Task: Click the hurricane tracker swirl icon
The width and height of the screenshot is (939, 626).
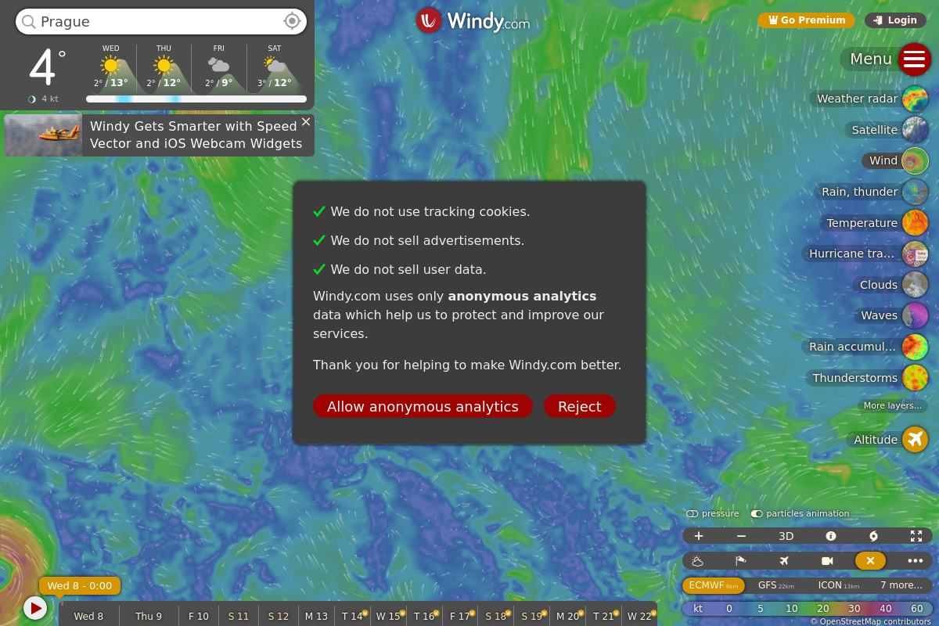Action: click(873, 536)
